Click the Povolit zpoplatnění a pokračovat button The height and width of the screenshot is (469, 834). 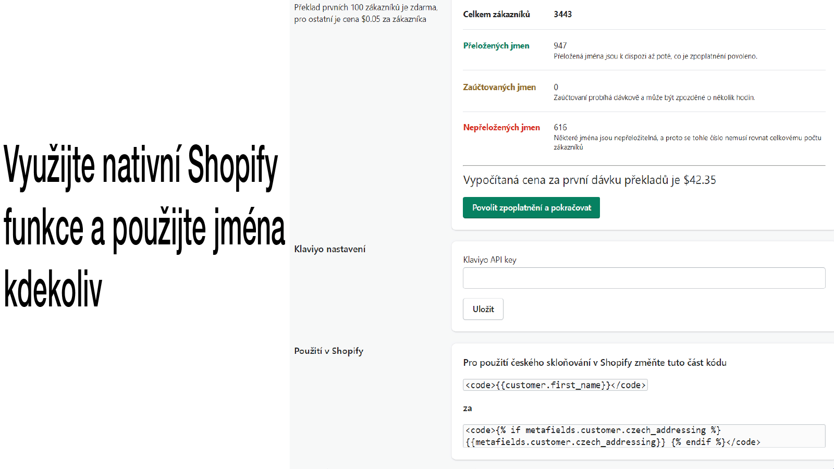[531, 207]
